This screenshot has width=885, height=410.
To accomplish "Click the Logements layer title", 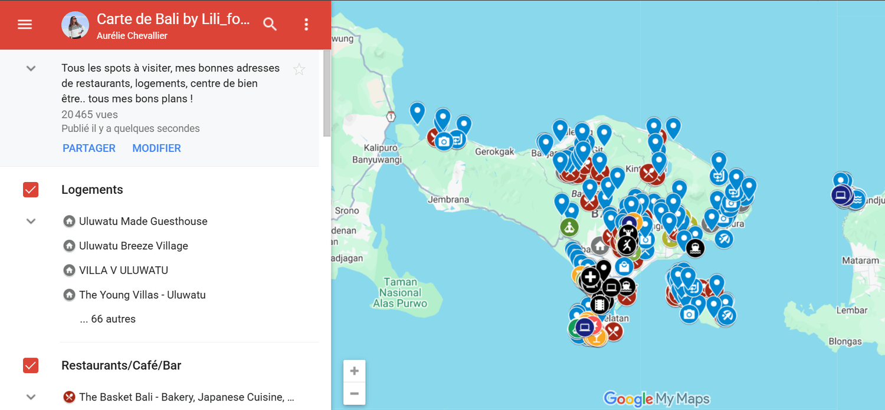I will click(x=93, y=190).
